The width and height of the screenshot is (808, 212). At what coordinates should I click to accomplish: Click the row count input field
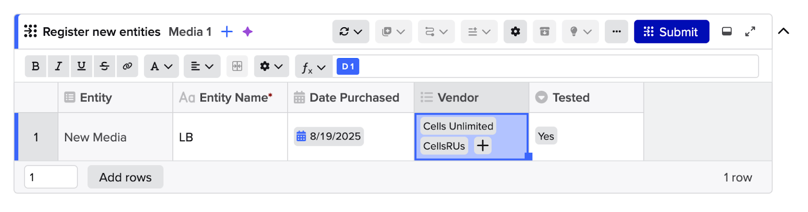[x=50, y=177]
